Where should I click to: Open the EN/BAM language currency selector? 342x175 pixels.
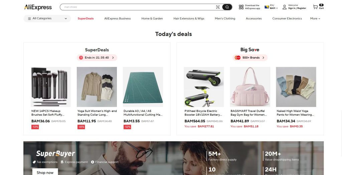click(x=271, y=7)
